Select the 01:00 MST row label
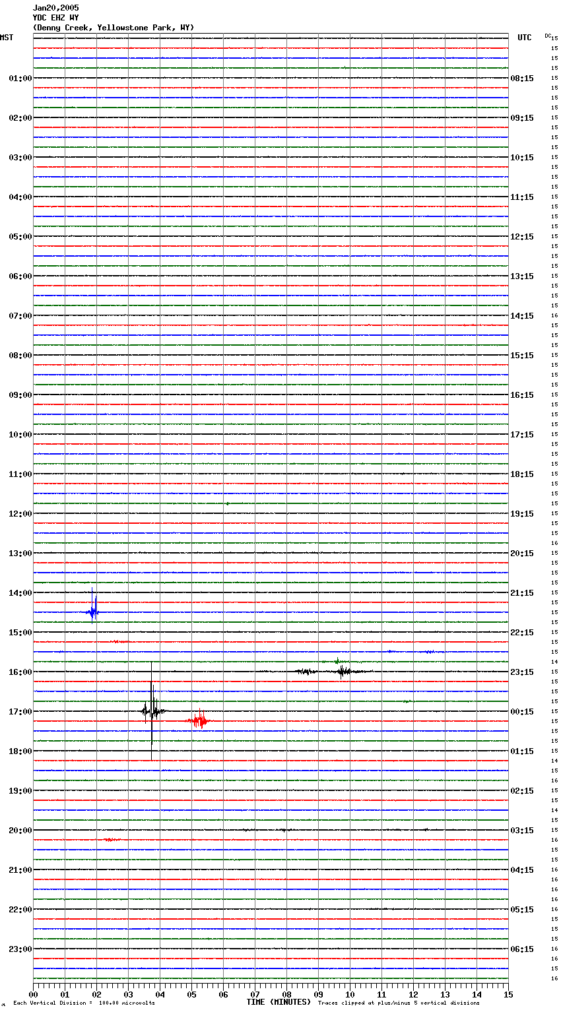Image resolution: width=561 pixels, height=1012 pixels. (20, 79)
